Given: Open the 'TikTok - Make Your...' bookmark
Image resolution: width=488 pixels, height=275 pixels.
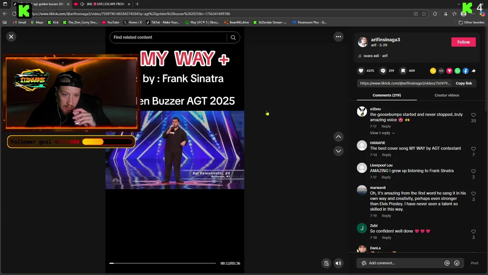Looking at the screenshot, I should (163, 22).
